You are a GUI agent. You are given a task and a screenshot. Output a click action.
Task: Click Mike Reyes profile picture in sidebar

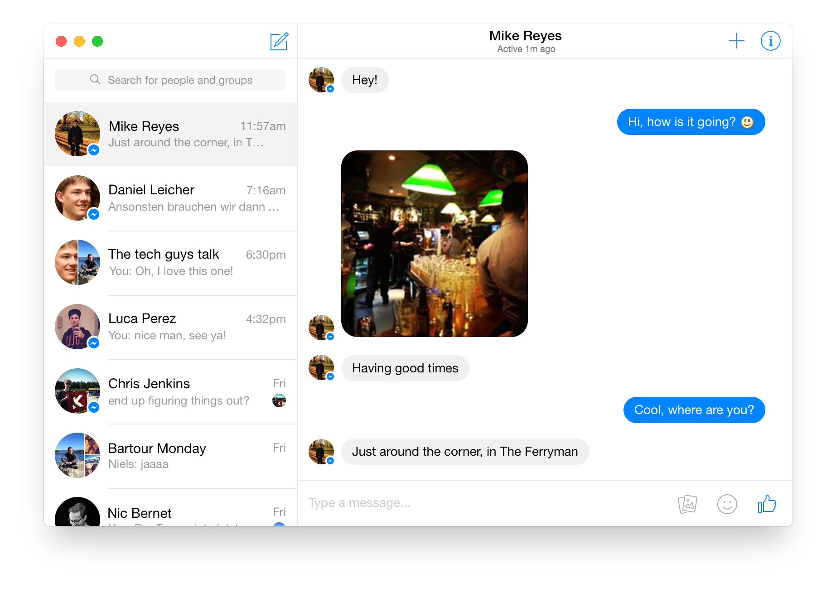pyautogui.click(x=77, y=134)
